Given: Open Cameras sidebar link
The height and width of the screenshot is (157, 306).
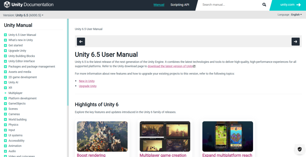Looking at the screenshot, I should tap(14, 114).
